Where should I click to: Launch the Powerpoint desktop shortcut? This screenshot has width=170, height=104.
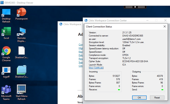click(x=21, y=12)
